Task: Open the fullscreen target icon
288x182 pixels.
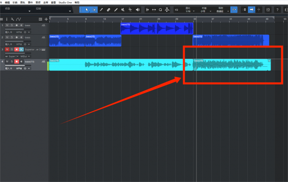Action: point(268,10)
